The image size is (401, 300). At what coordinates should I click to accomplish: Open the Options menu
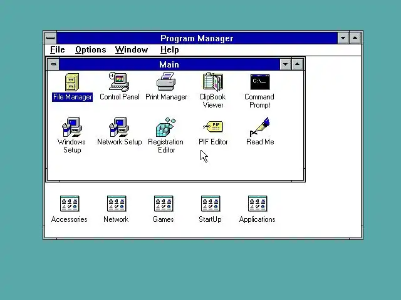90,50
